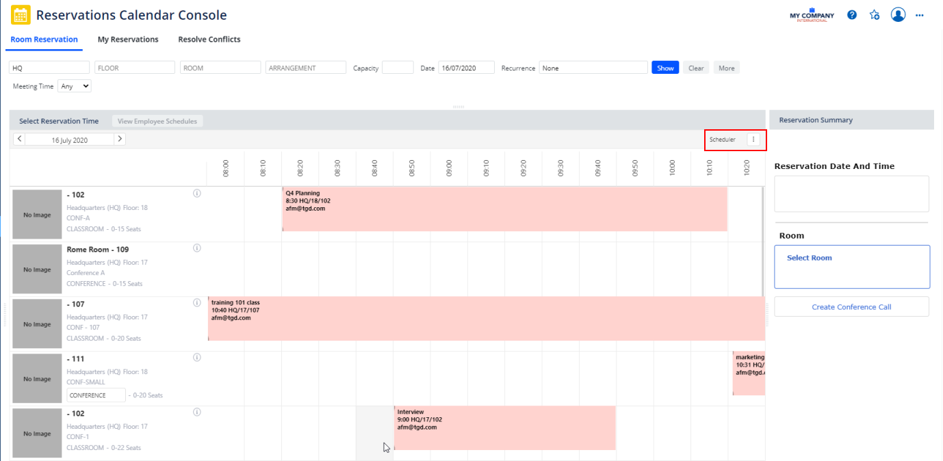
Task: Click the More filters button
Action: point(727,68)
